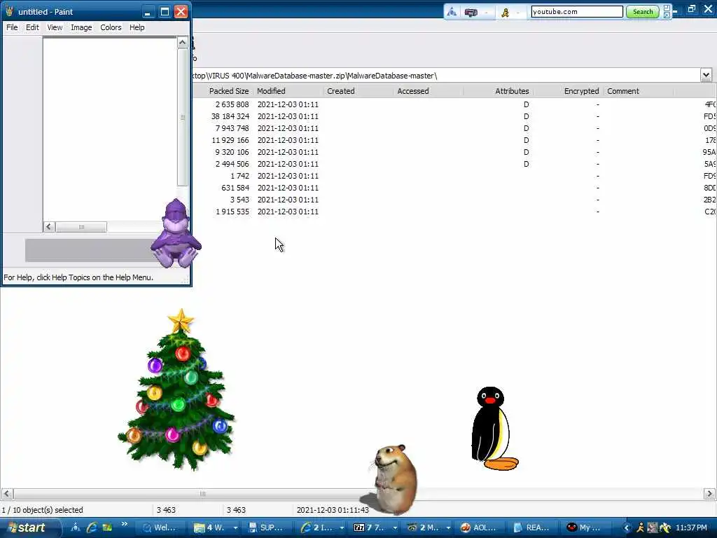Screen dimensions: 717x538
Task: Click the hamster character
Action: point(394,479)
